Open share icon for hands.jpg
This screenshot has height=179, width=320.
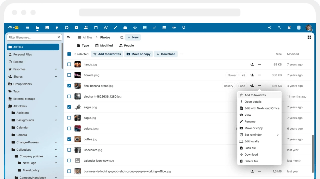tap(252, 64)
